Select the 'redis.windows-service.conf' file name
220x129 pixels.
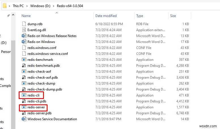[x=48, y=54]
